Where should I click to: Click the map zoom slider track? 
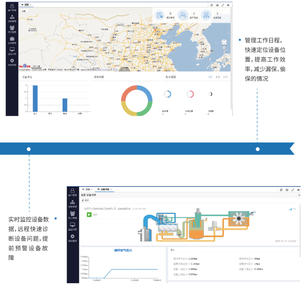click(224, 57)
